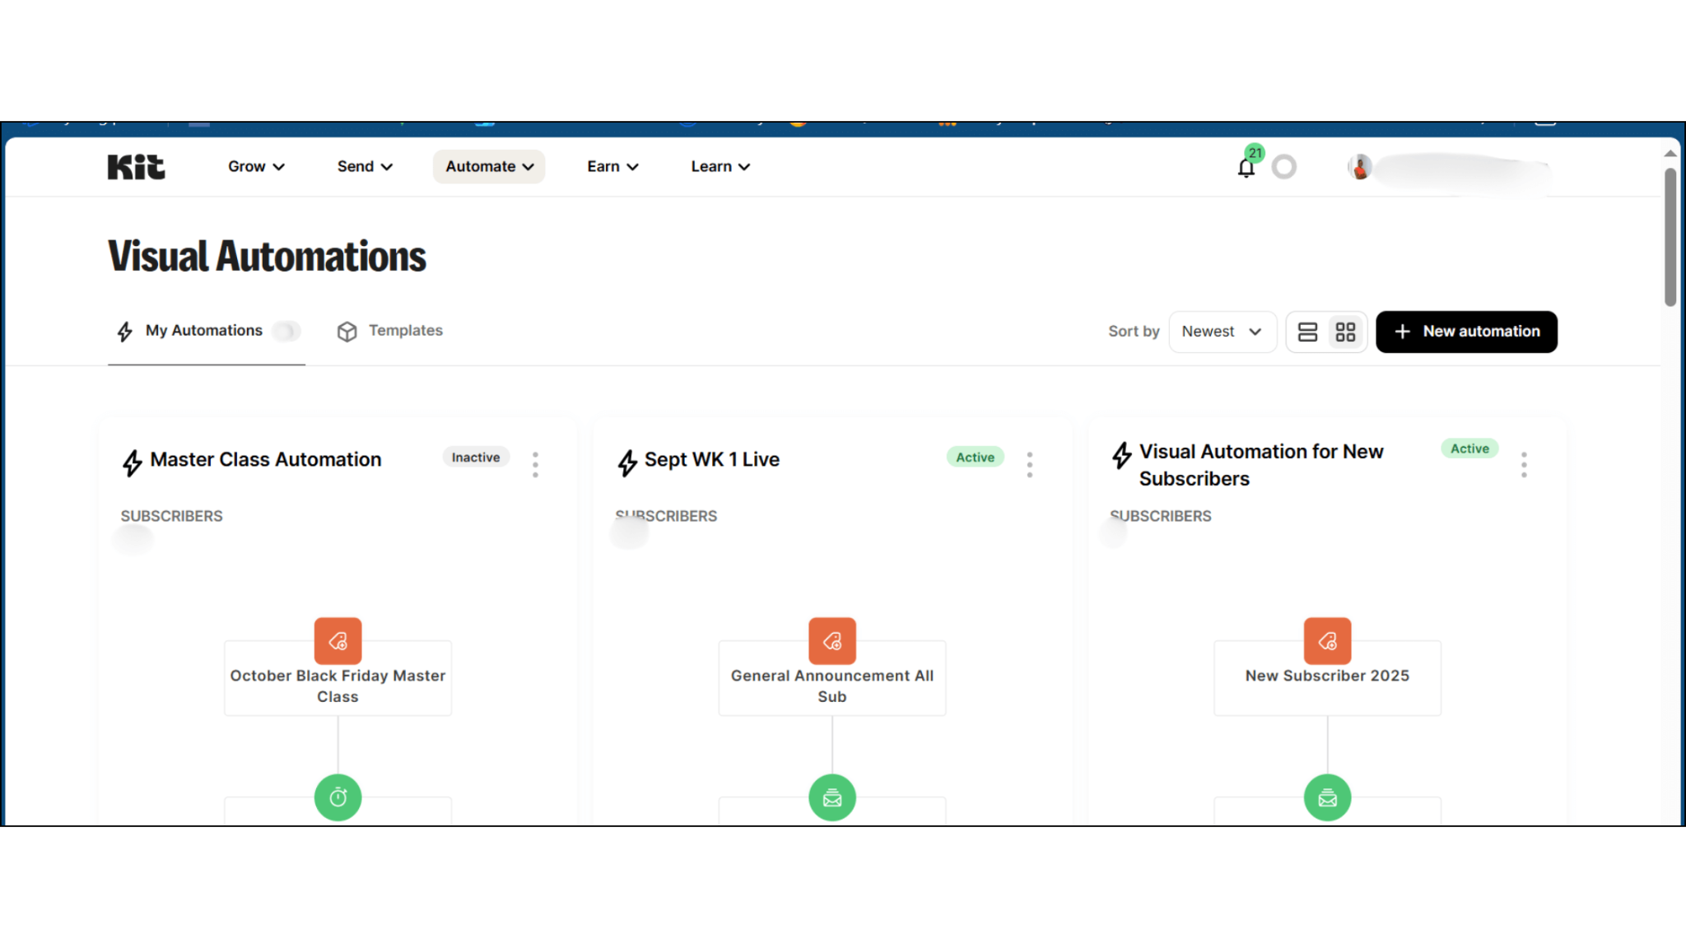Click the New automation button
Screen dimensions: 1686x948
coord(1466,332)
